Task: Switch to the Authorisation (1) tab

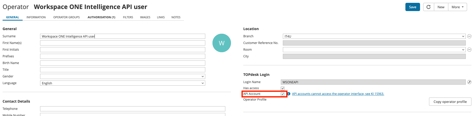Action: coord(101,17)
